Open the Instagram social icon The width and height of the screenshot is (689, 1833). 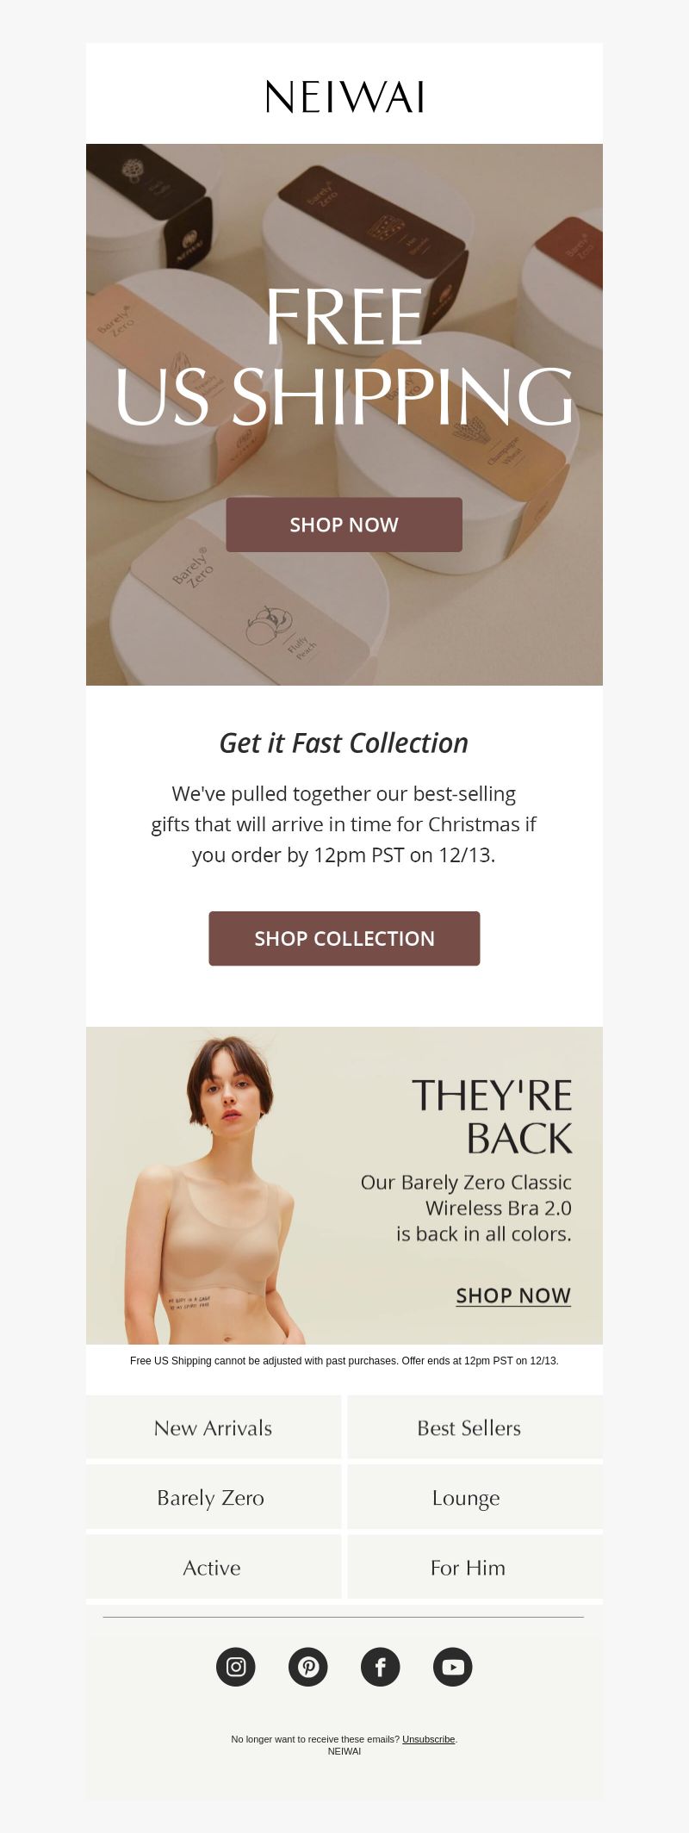pos(236,1666)
